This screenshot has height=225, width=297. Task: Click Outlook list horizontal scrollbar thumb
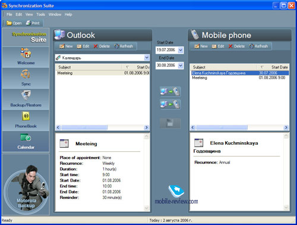[84, 127]
